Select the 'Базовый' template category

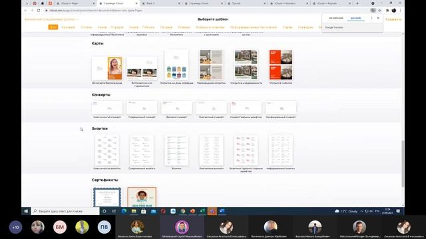[68, 27]
